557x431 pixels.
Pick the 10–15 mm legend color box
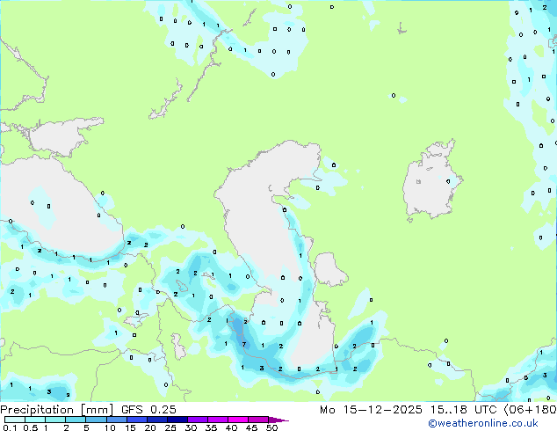(117, 420)
